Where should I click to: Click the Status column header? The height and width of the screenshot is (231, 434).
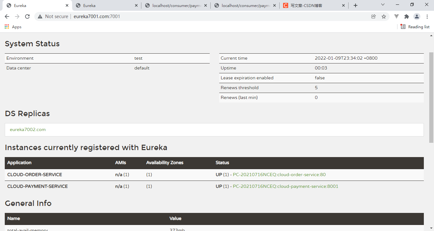point(222,162)
